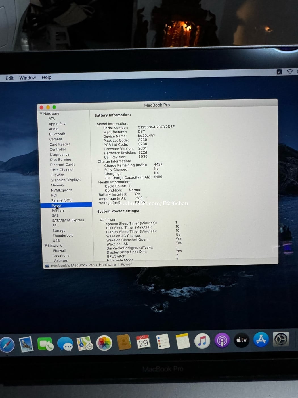Click the Wi-Fi status icon
This screenshot has height=398, width=298.
[x=290, y=72]
